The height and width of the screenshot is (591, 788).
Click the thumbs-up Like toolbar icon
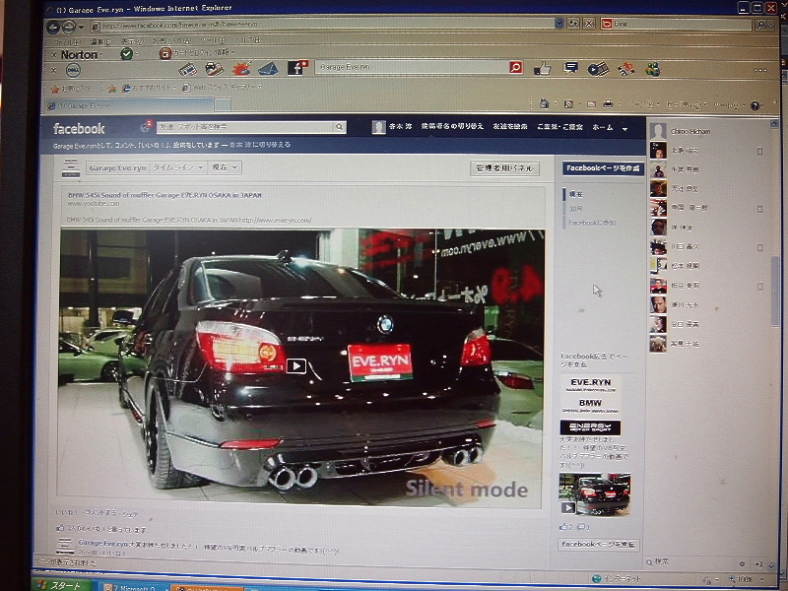click(x=543, y=69)
